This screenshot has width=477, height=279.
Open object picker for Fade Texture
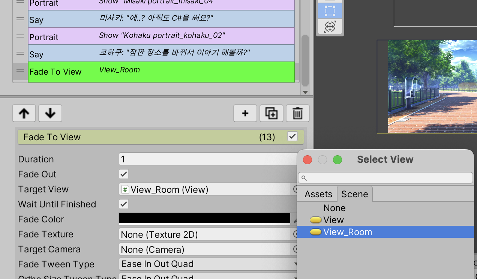(295, 234)
